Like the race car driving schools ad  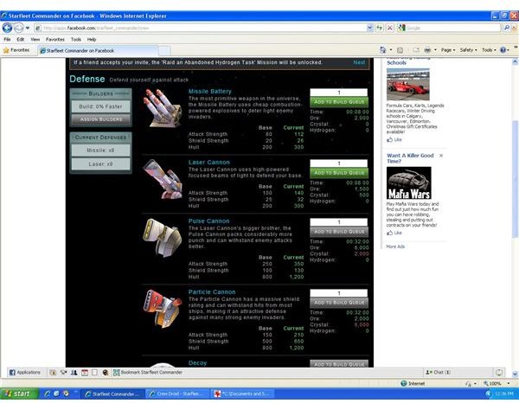(x=394, y=139)
